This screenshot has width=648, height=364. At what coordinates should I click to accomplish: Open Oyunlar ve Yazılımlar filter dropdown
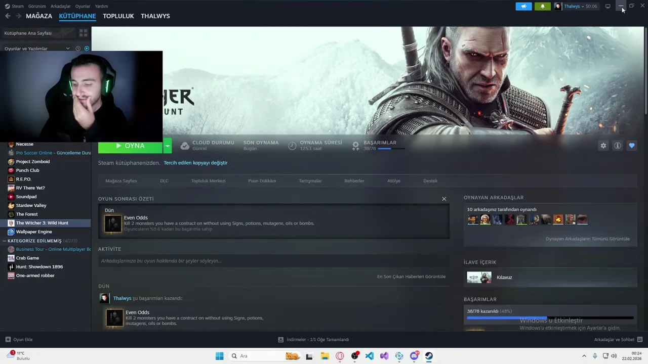tap(37, 49)
